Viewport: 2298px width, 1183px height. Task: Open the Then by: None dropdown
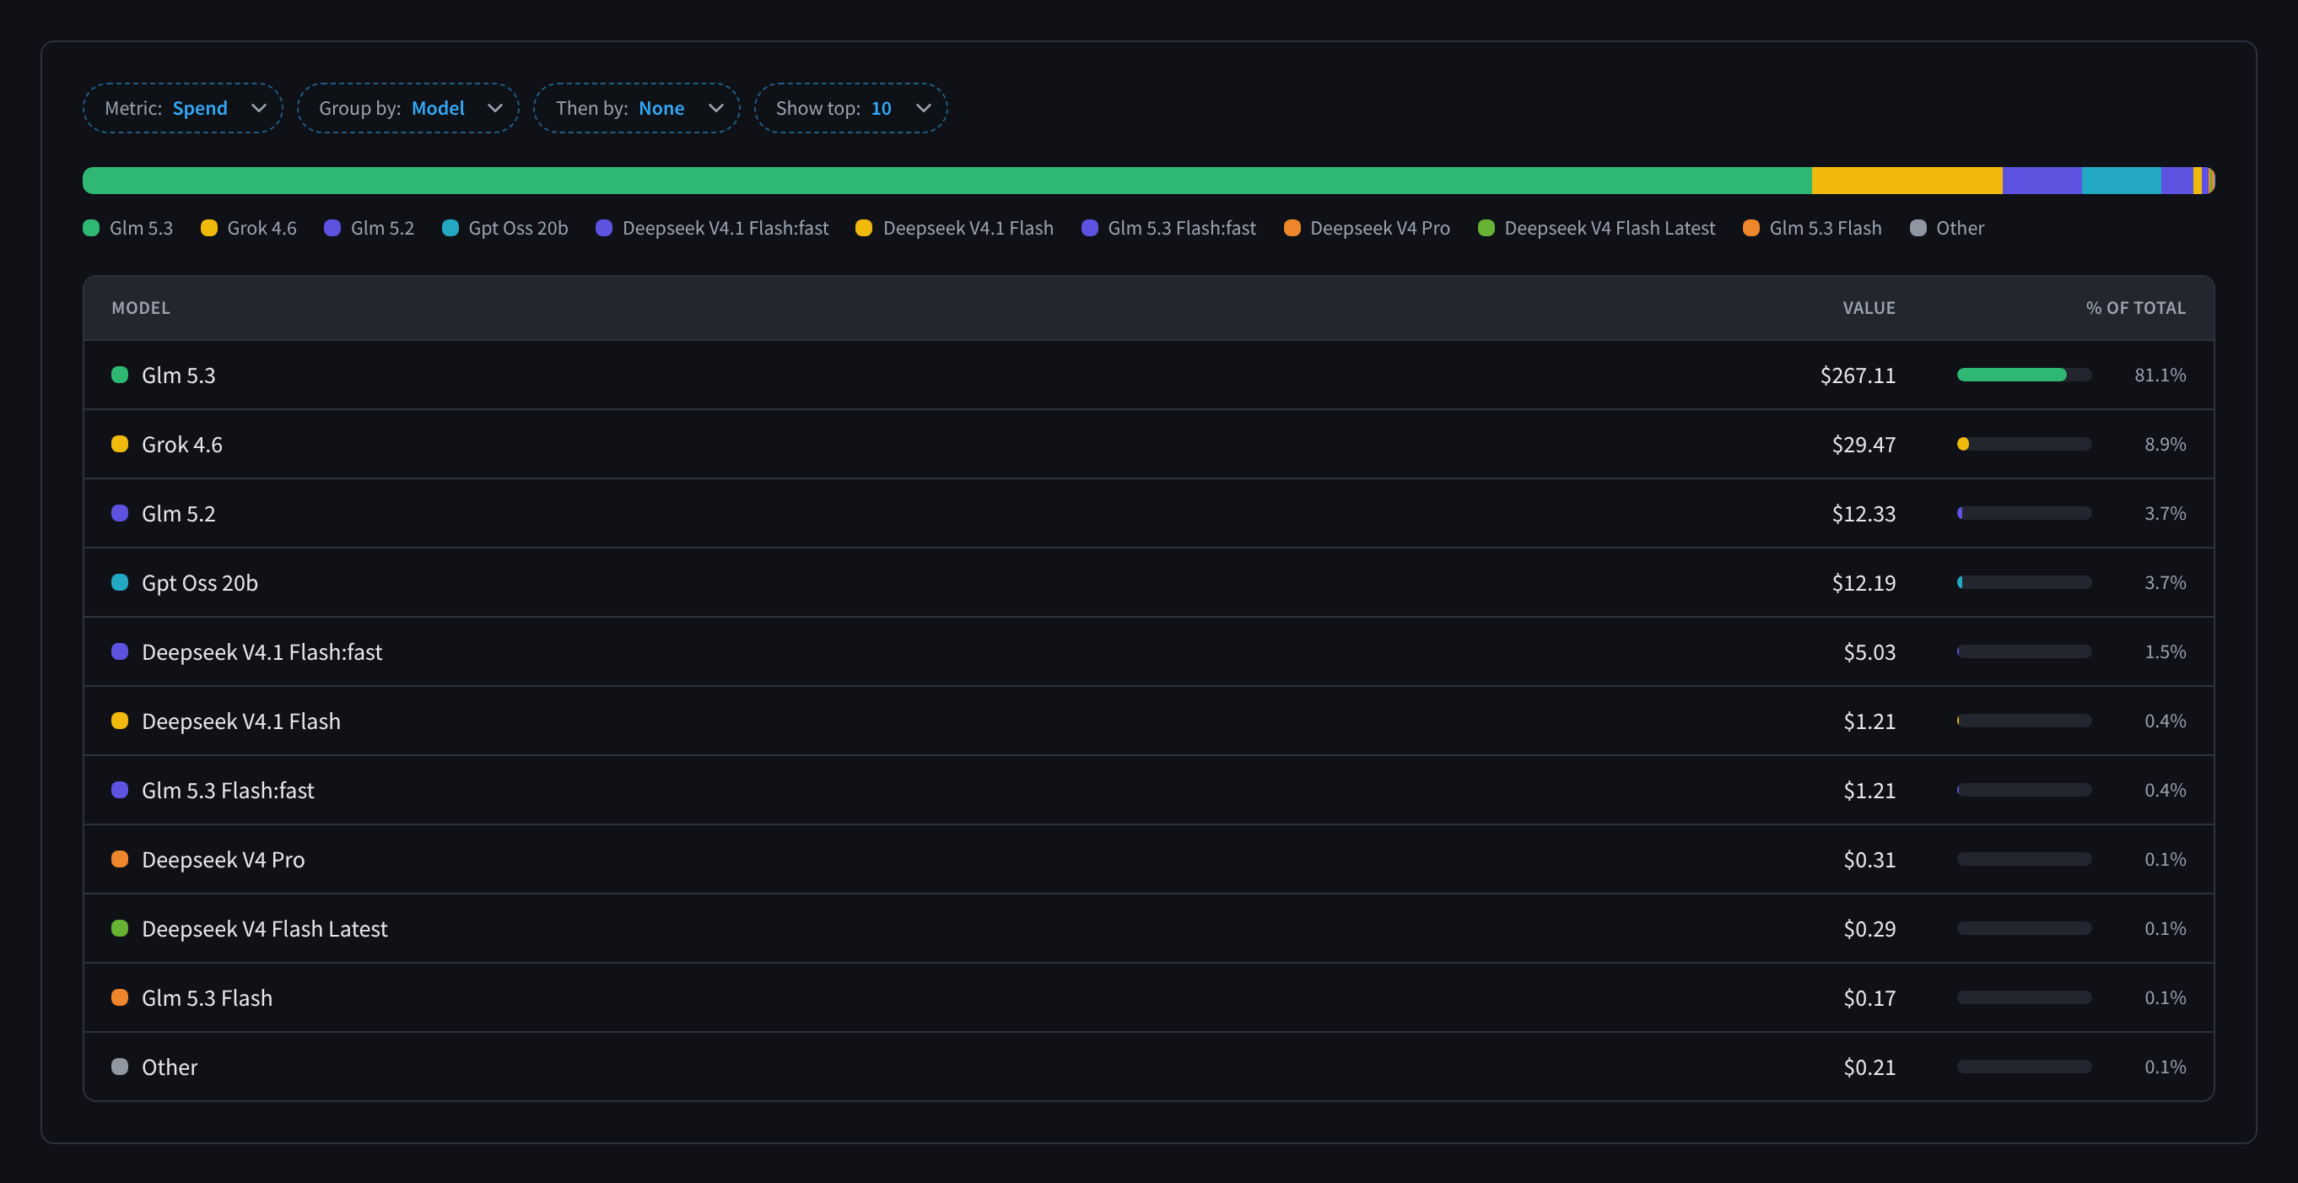(636, 108)
